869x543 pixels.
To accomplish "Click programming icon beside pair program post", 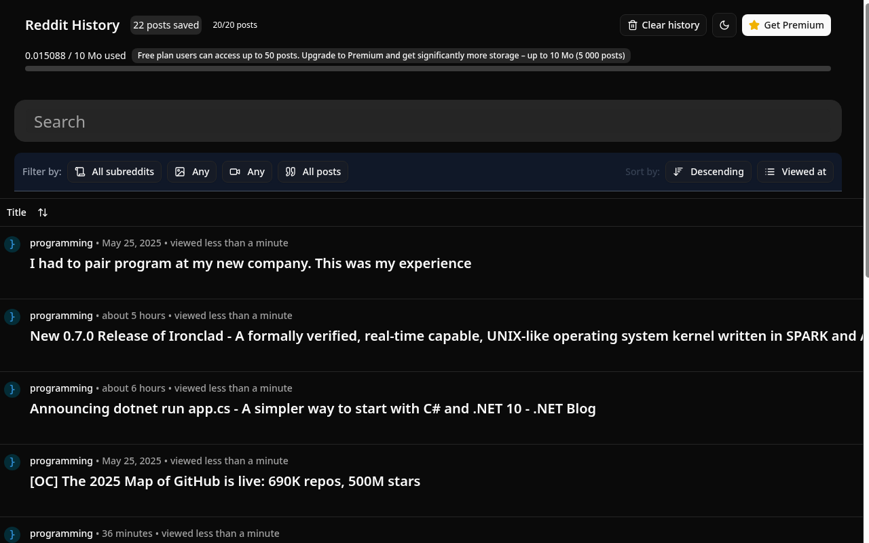I will (12, 244).
